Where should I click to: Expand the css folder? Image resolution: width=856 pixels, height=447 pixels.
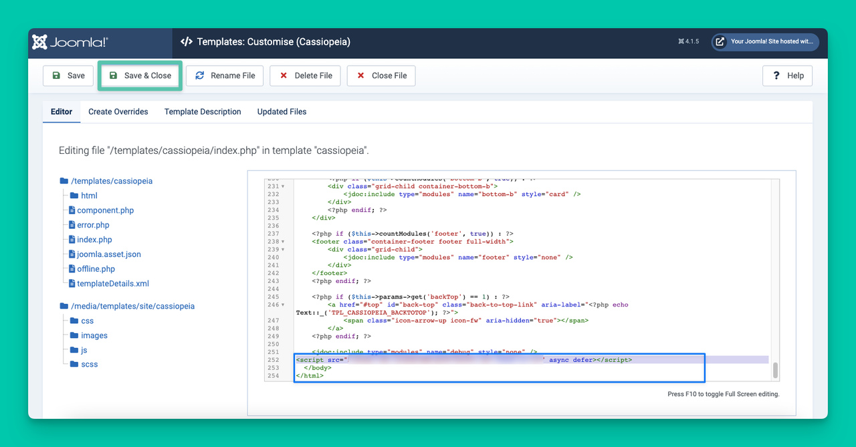coord(88,321)
